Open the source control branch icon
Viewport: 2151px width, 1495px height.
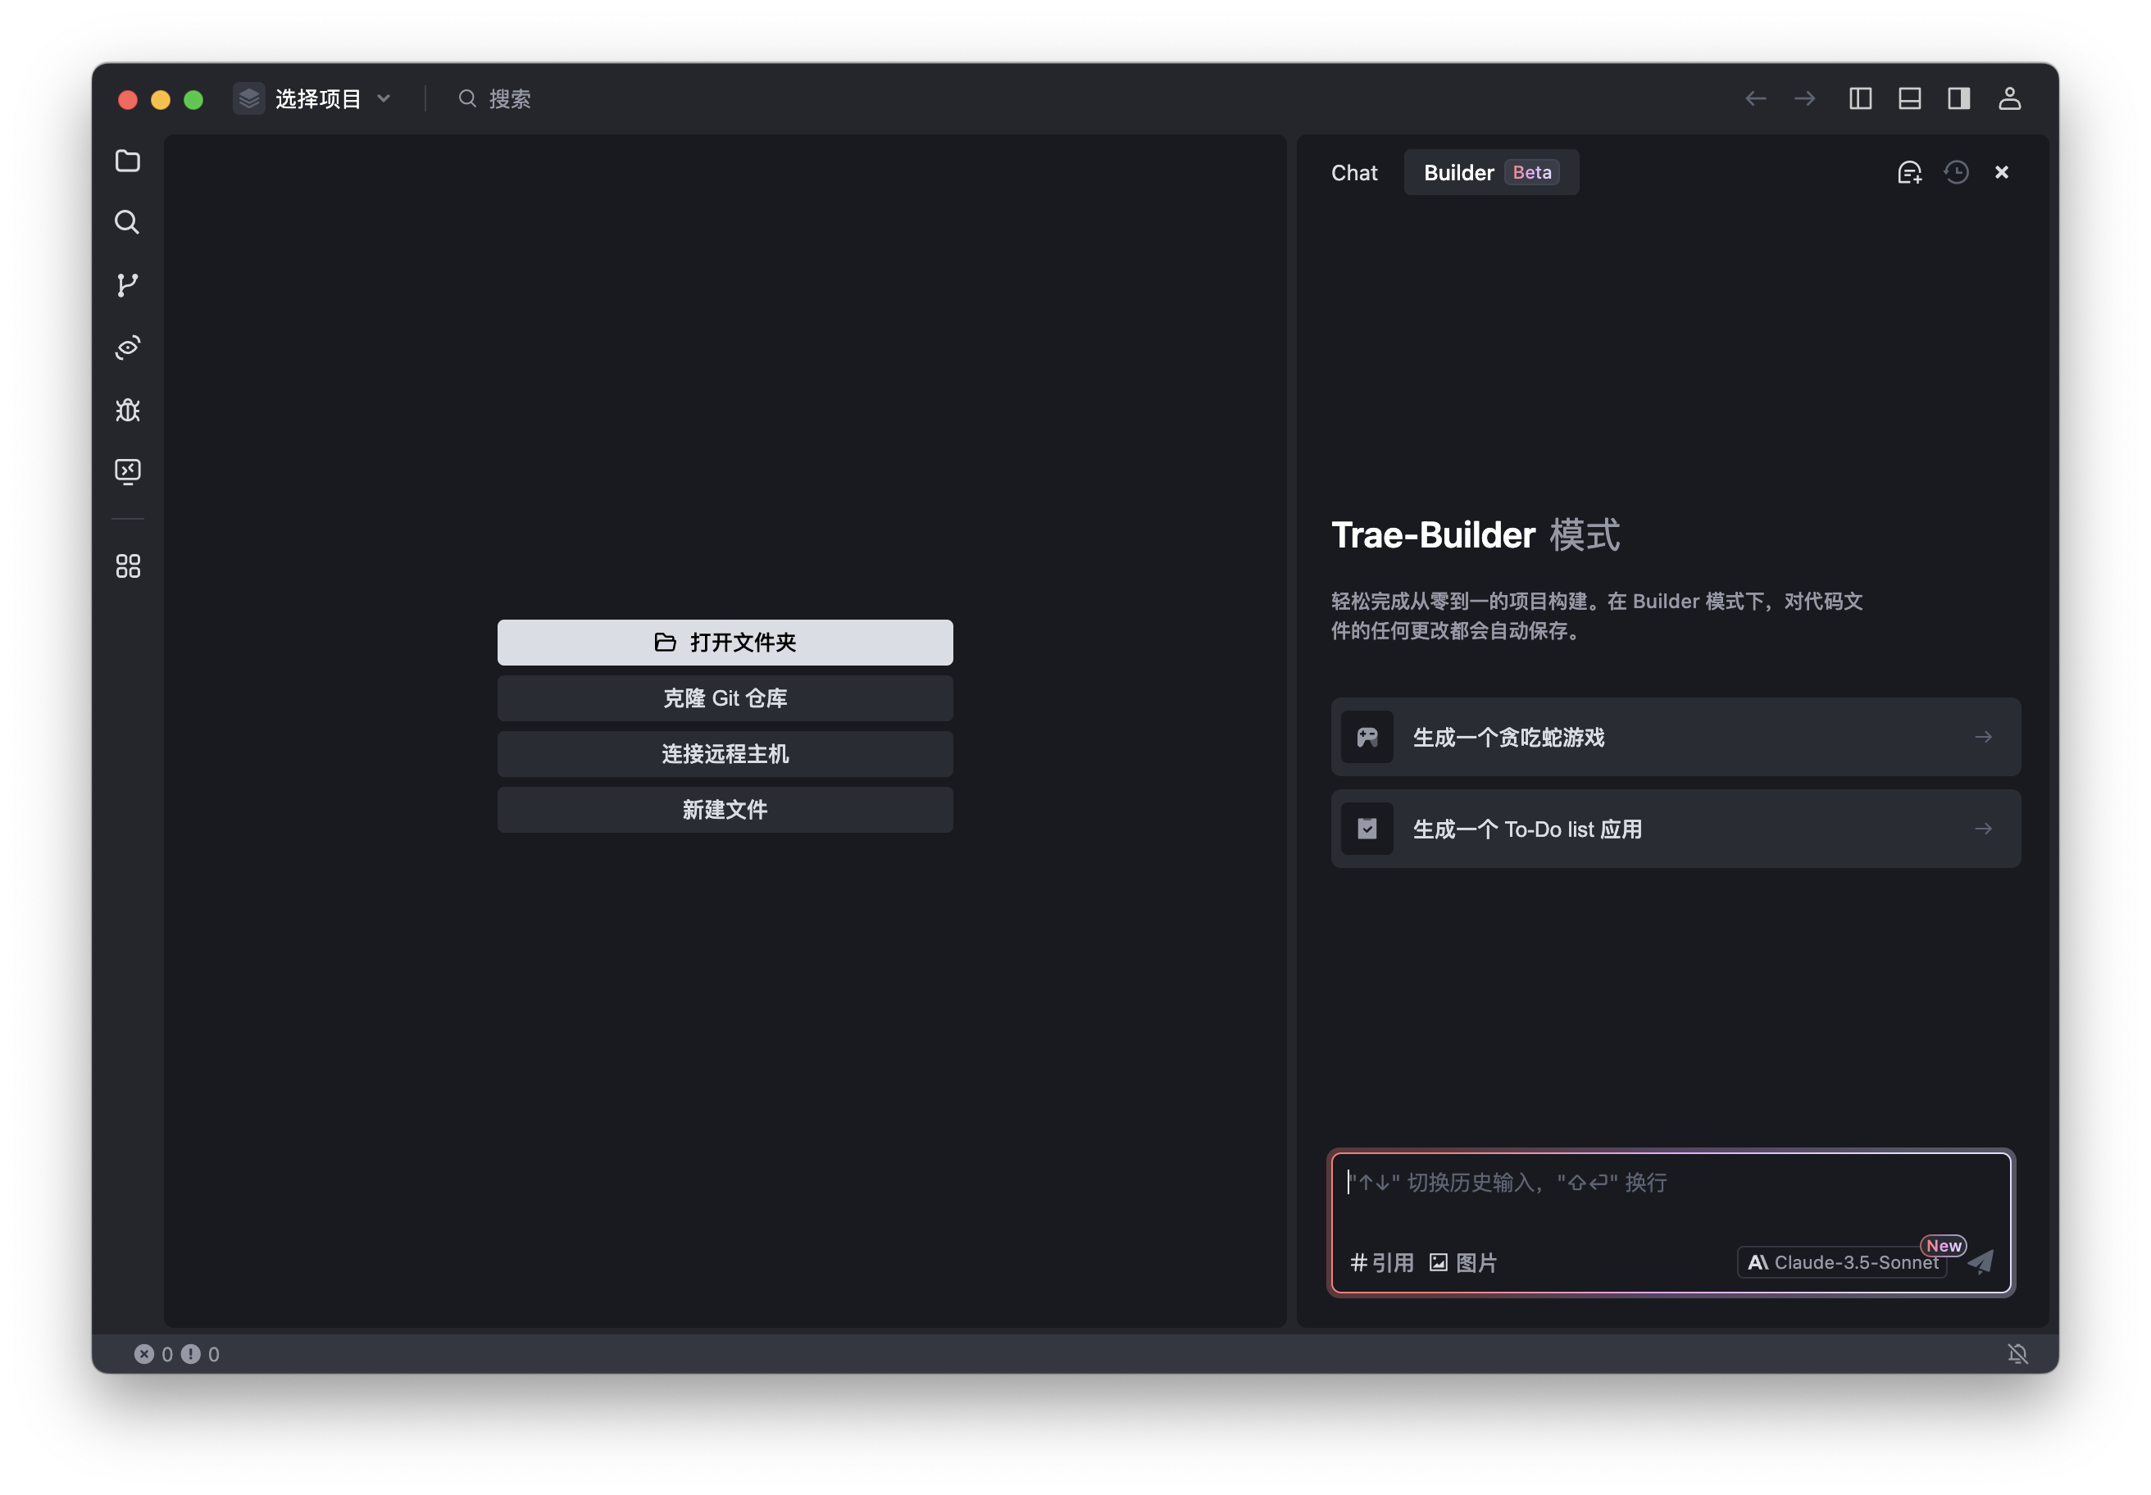[127, 284]
